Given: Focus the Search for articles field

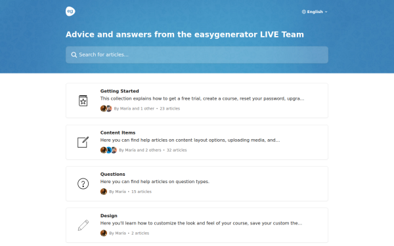Looking at the screenshot, I should [197, 54].
